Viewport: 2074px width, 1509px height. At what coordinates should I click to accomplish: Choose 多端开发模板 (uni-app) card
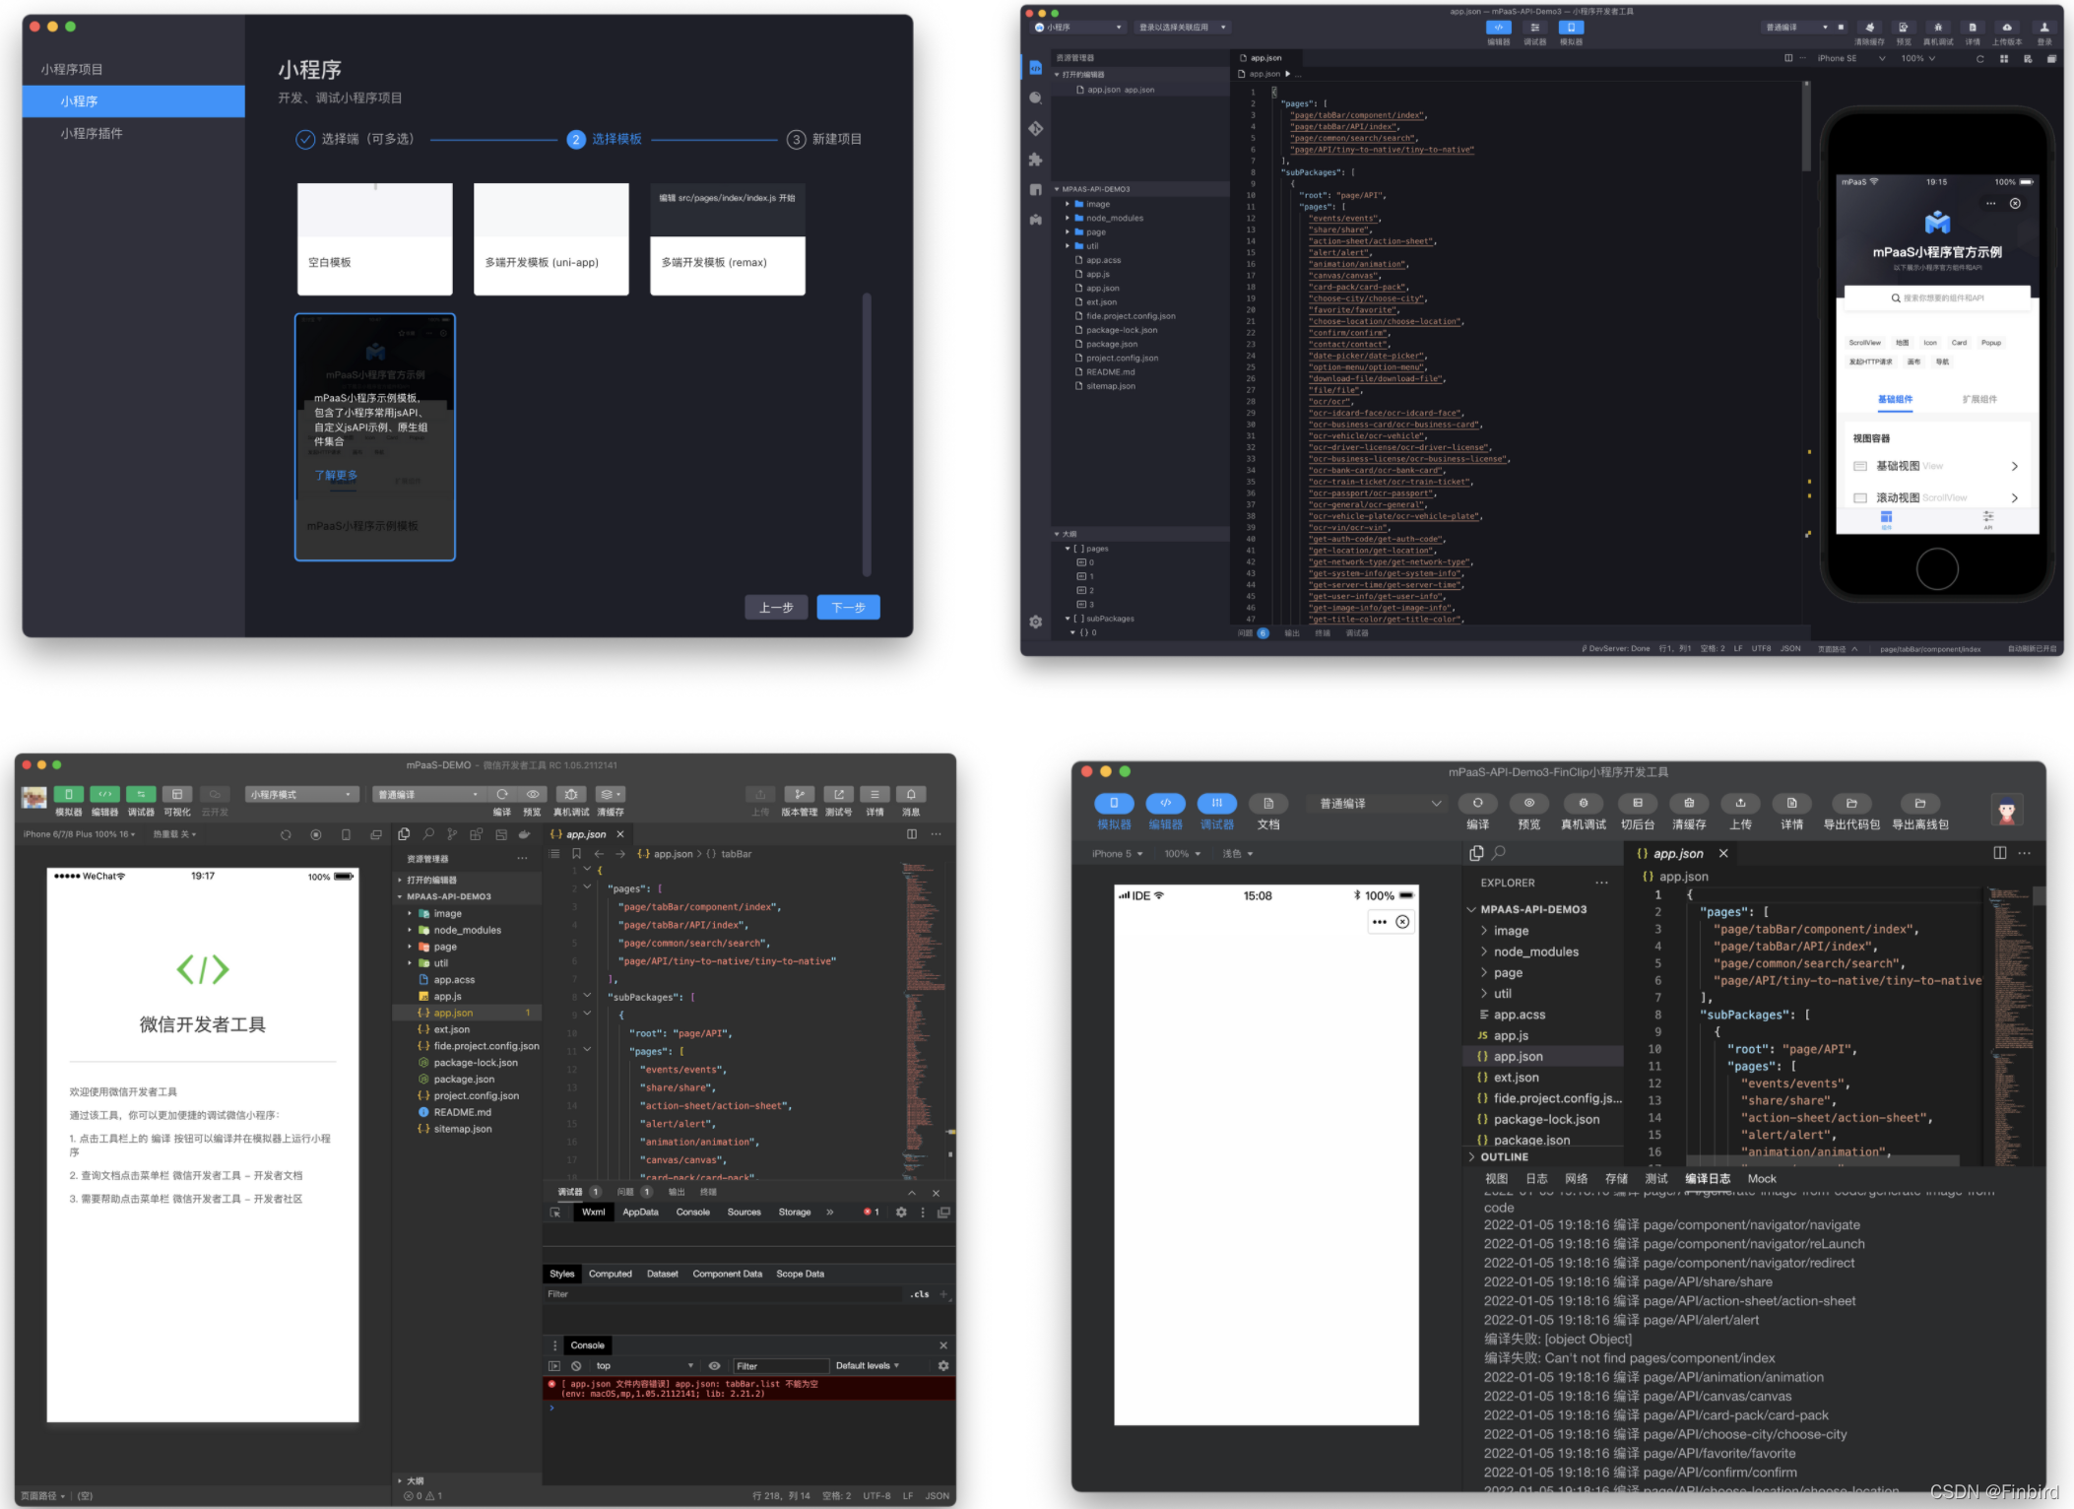pyautogui.click(x=551, y=239)
